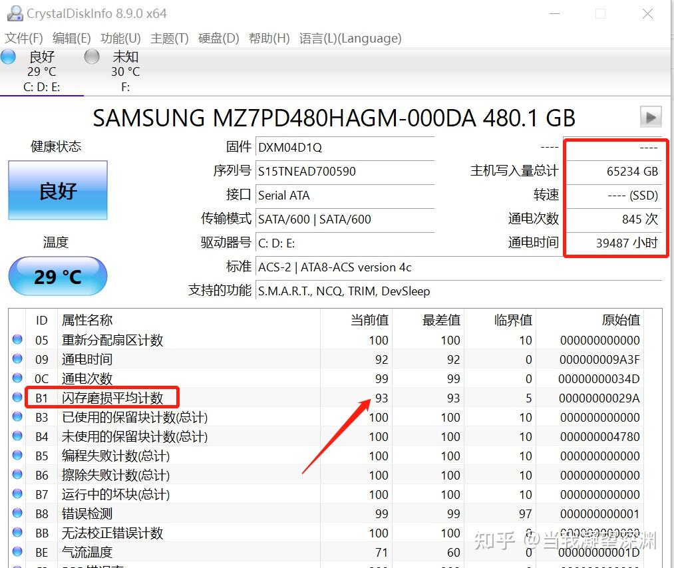Click the next-disk arrow beside the drive name

(x=650, y=117)
